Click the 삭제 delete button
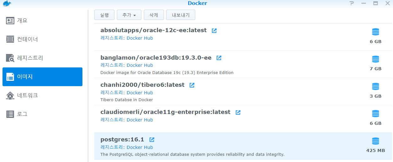 click(154, 15)
